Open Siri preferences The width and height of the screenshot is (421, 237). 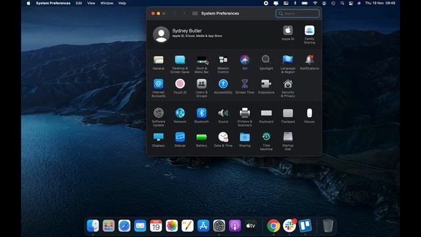(245, 63)
